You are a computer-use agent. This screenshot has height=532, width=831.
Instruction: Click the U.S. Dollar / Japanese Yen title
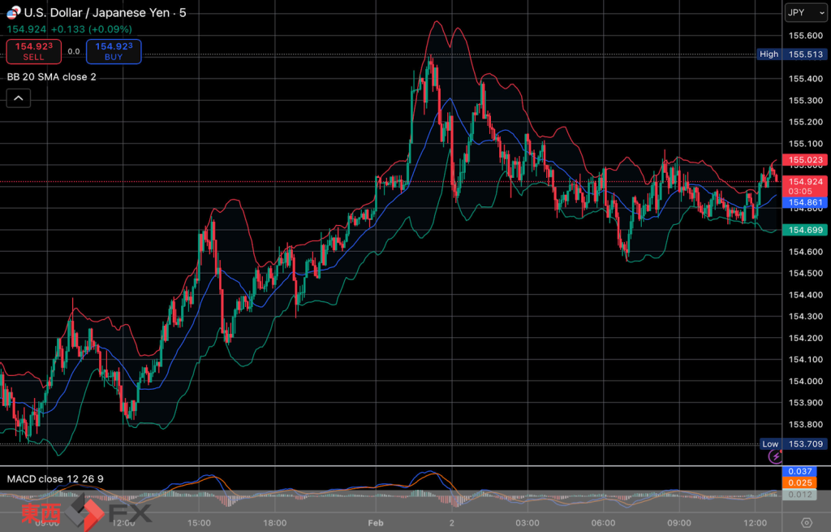tap(97, 13)
